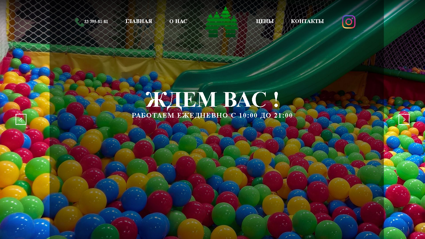This screenshot has width=425, height=239.
Task: Click the word РАБОТАЕМ in subtitle
Action: tap(153, 115)
